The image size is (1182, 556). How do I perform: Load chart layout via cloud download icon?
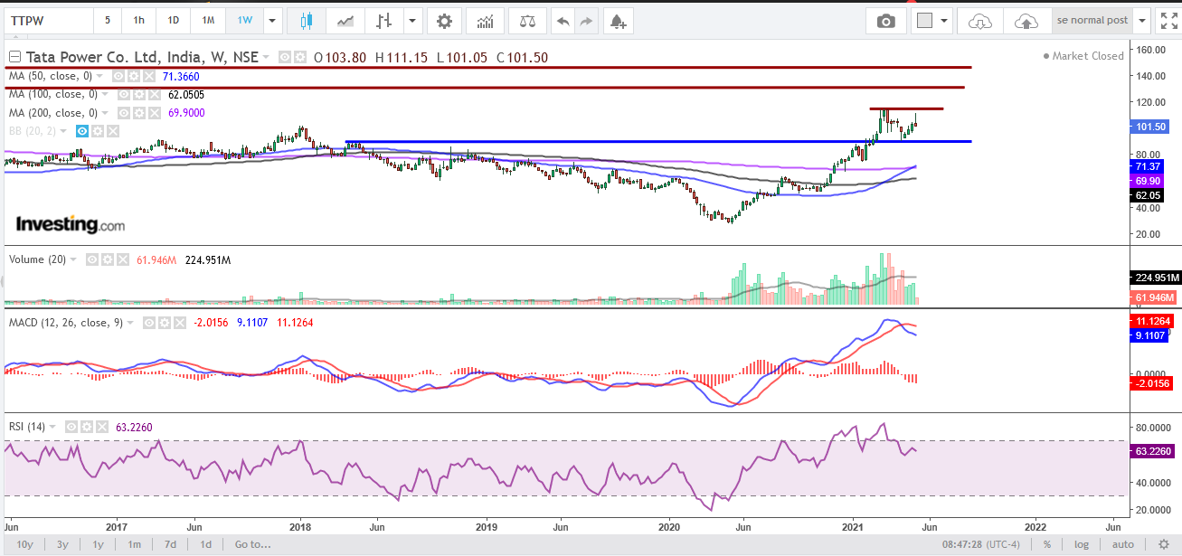pos(980,20)
